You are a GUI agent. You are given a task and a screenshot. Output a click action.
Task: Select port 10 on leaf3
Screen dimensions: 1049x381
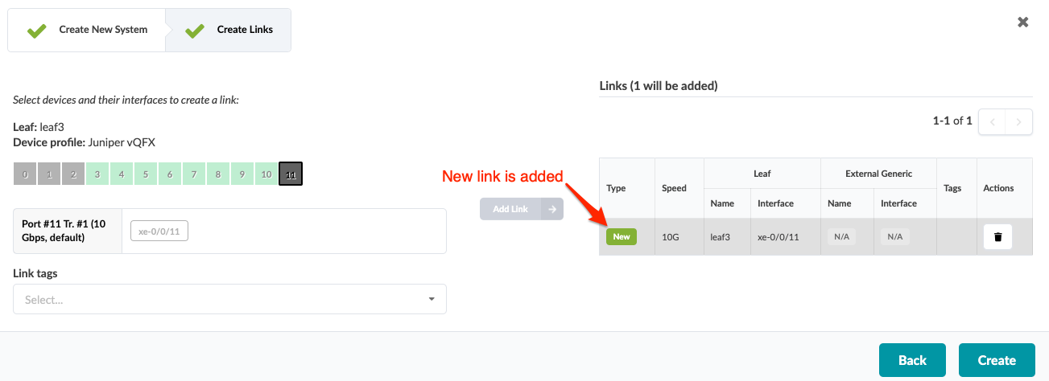pyautogui.click(x=266, y=174)
